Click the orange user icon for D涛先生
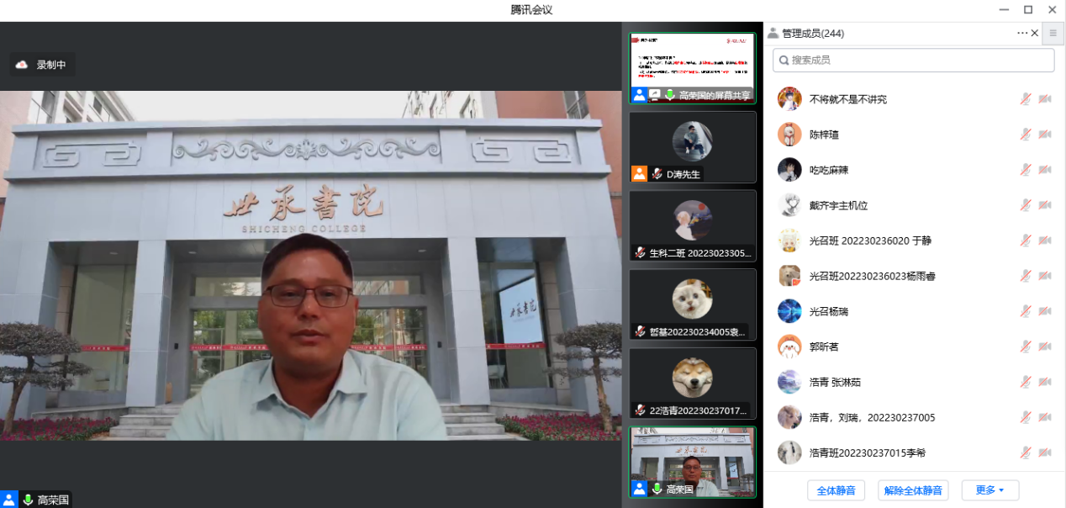The height and width of the screenshot is (508, 1066). (x=639, y=174)
